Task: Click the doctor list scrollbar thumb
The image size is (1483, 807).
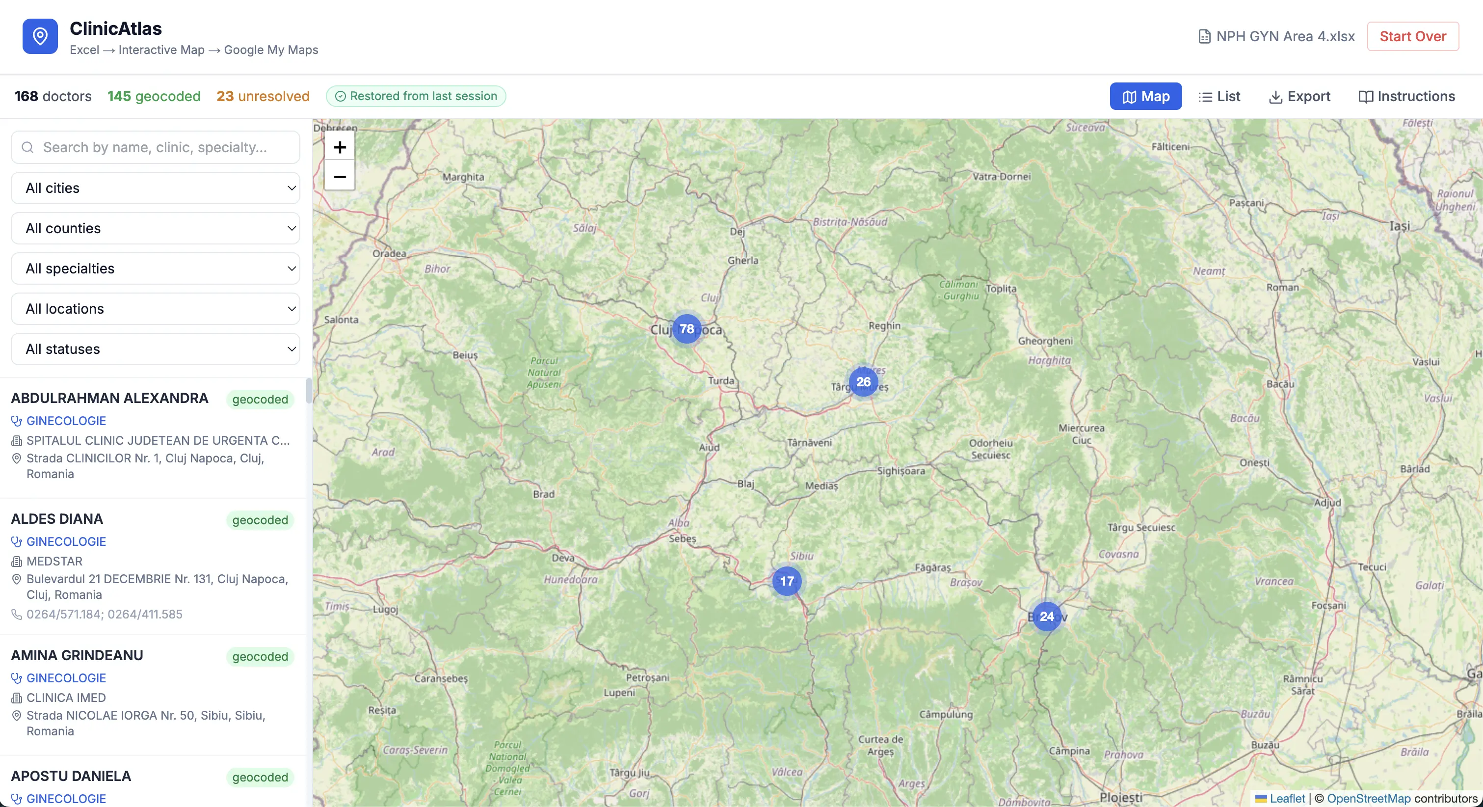Action: click(x=309, y=391)
